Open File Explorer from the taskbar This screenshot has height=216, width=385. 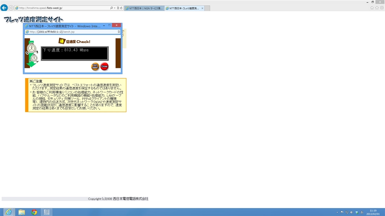tap(21, 212)
